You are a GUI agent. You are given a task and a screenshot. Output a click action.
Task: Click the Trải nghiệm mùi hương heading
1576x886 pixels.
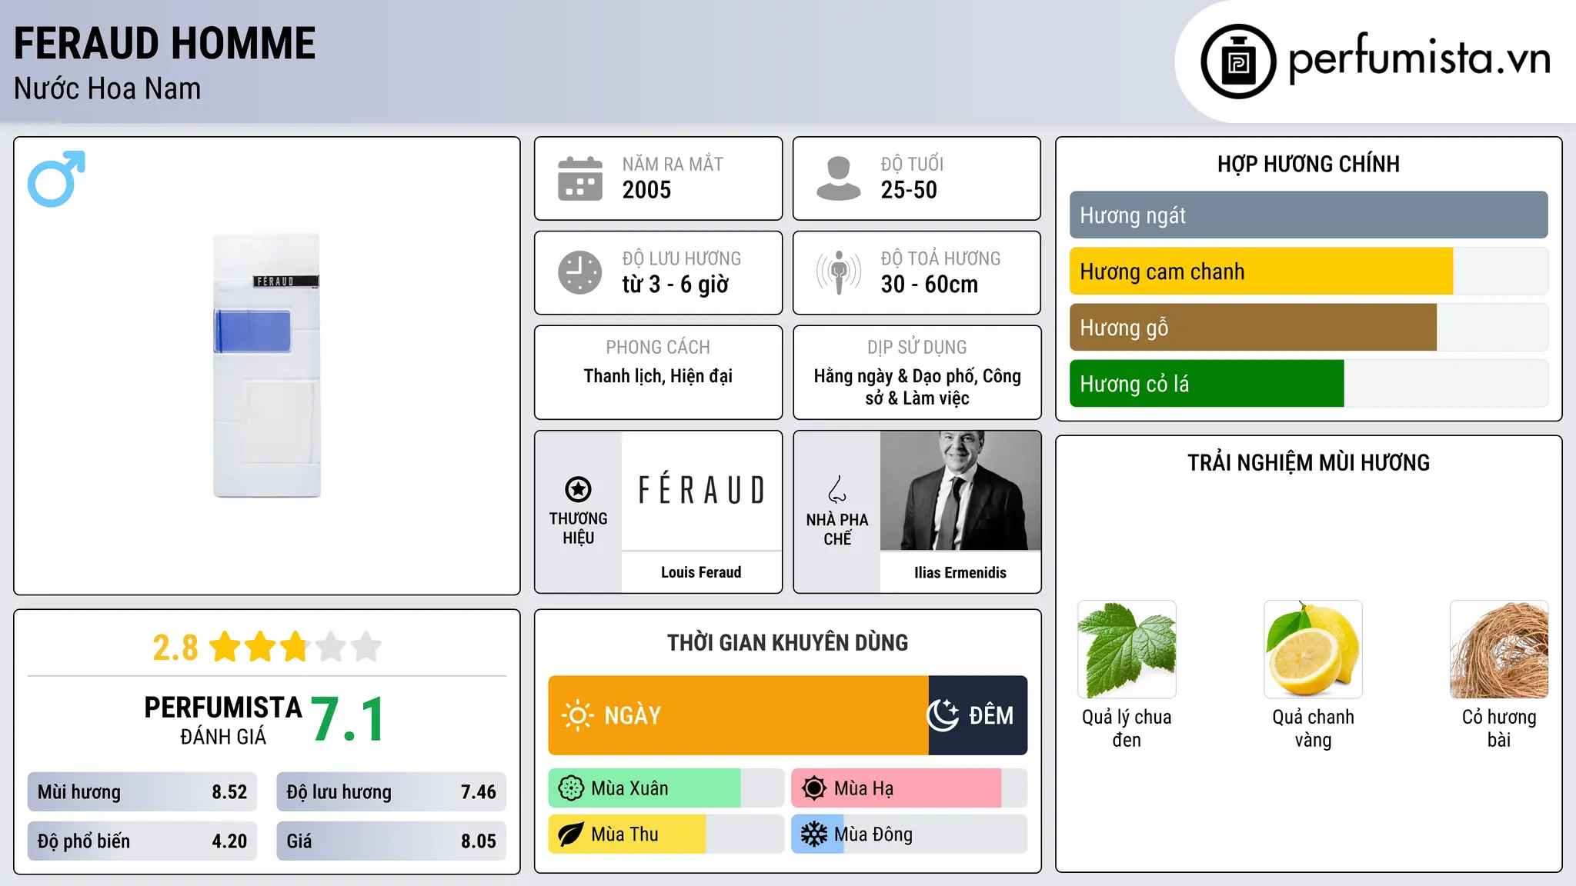click(1308, 463)
